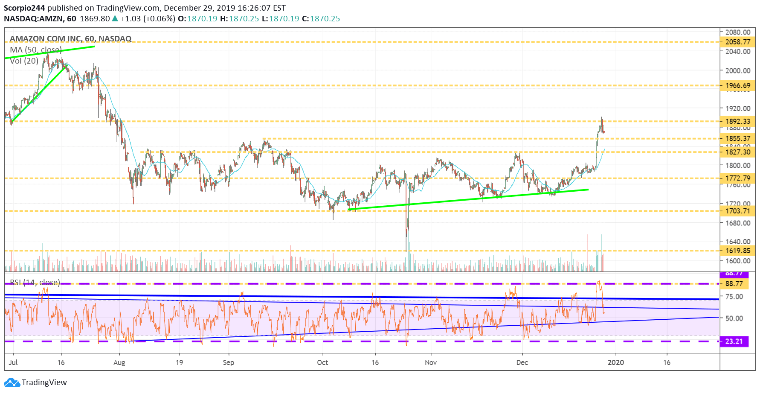Click the 1869.80 last price value
The width and height of the screenshot is (760, 394).
click(95, 19)
